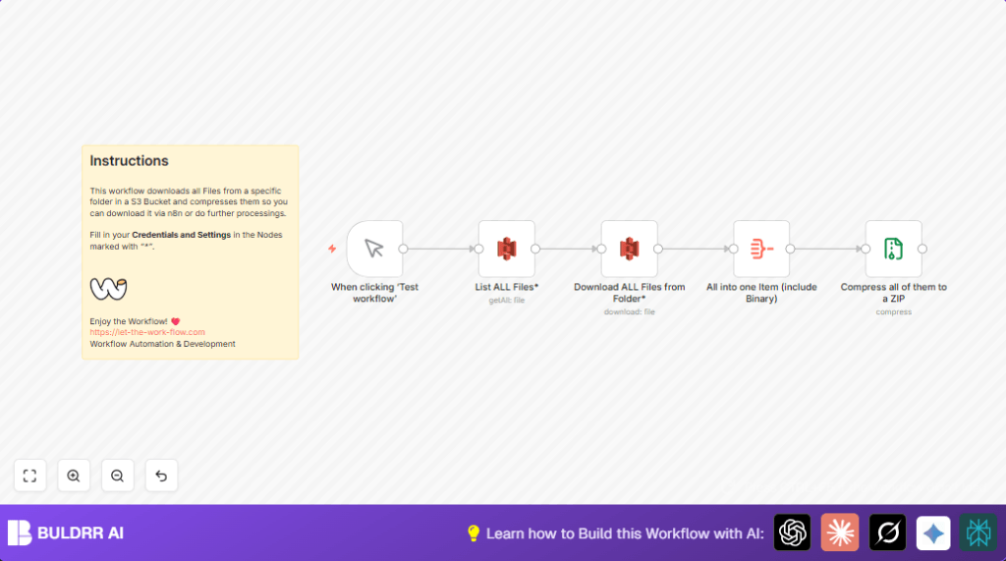
Task: Click the lightbulb icon in the banner
Action: (474, 533)
